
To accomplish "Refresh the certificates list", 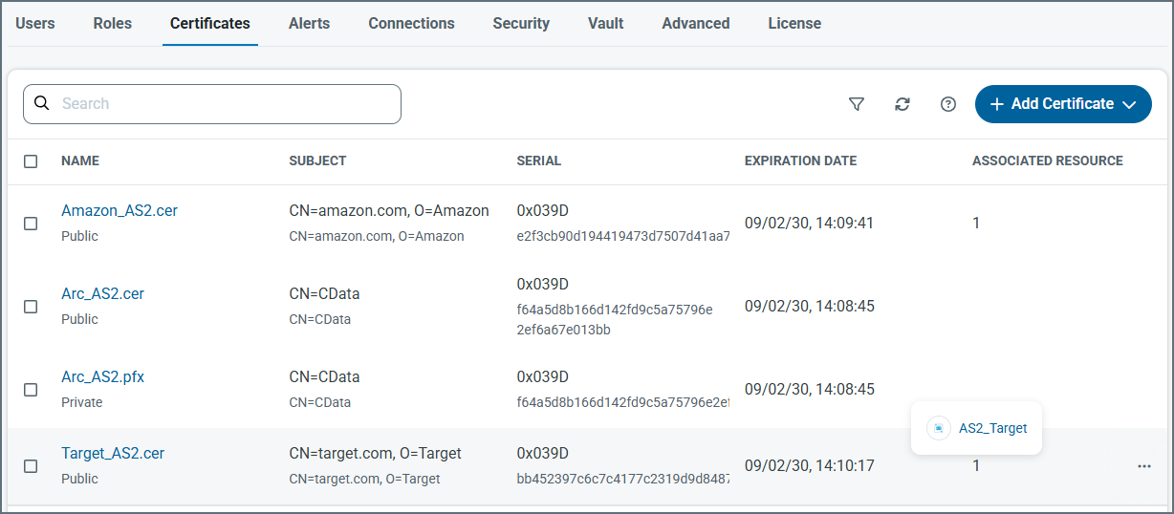I will coord(902,104).
